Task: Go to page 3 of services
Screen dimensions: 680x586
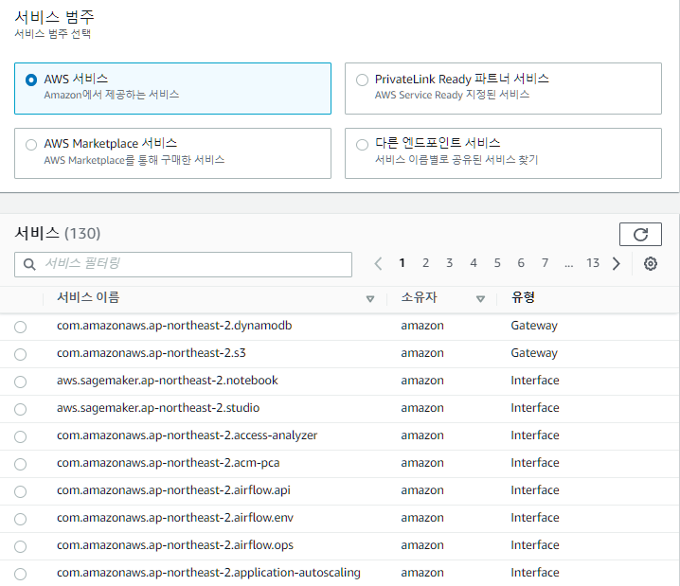Action: [x=449, y=263]
